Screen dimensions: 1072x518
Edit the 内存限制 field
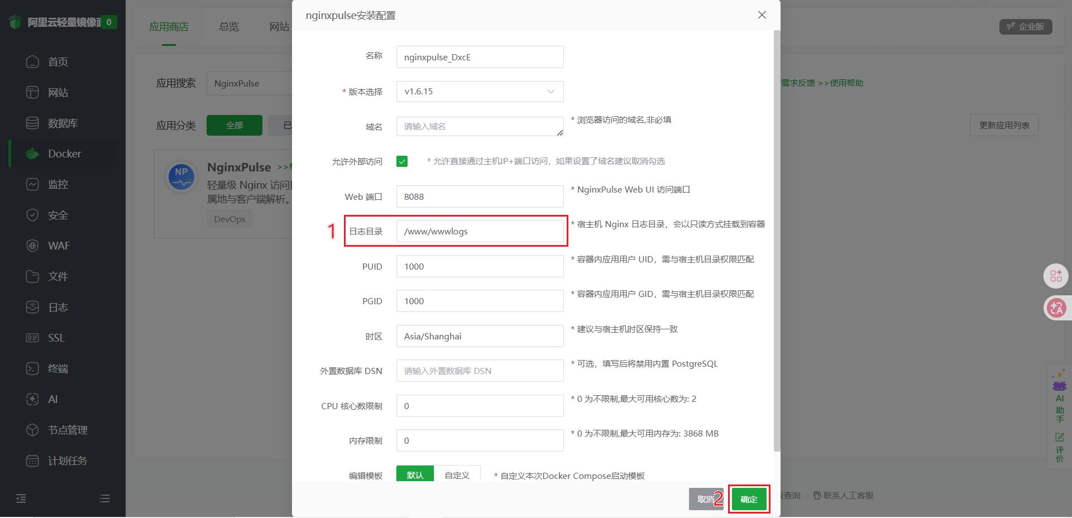coord(480,440)
